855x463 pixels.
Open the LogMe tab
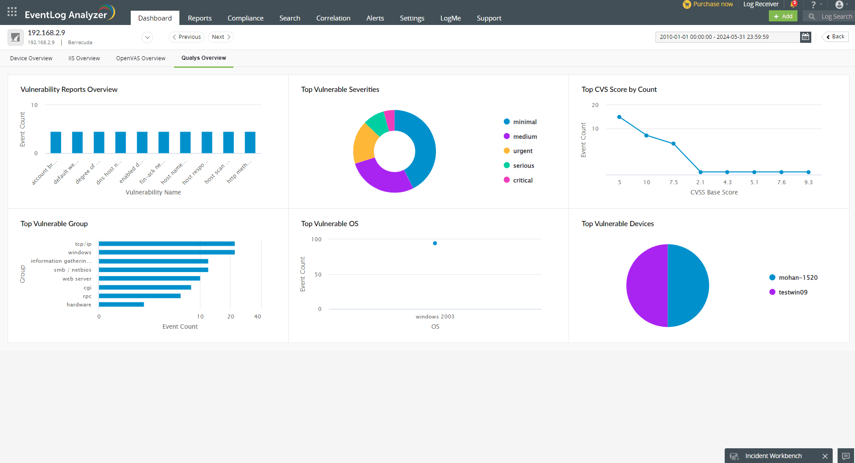pyautogui.click(x=450, y=18)
